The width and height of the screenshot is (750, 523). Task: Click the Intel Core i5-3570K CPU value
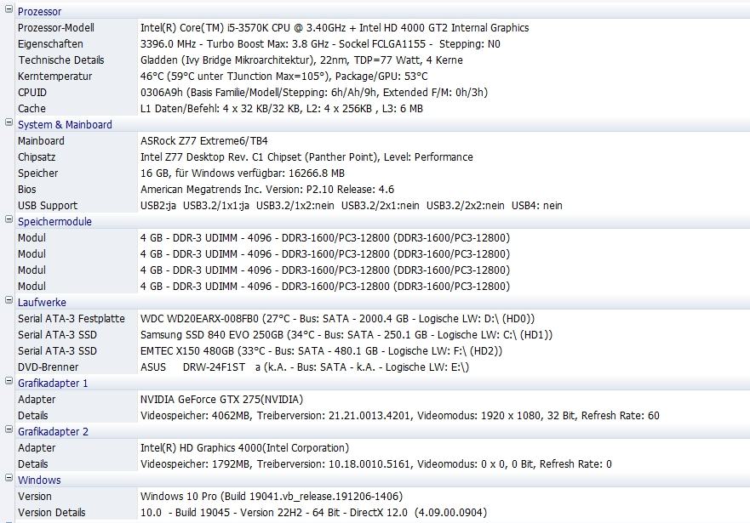[x=335, y=28]
